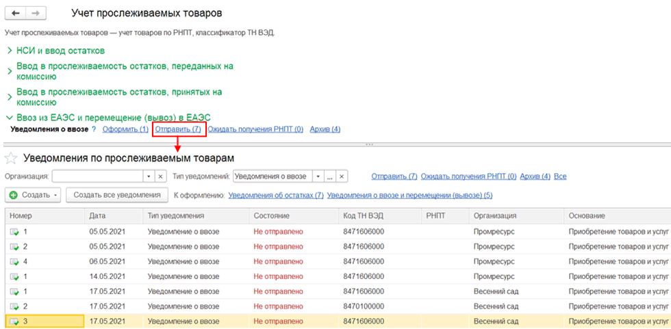Image resolution: width=671 pixels, height=329 pixels.
Task: Click the Создать button
Action: (34, 196)
